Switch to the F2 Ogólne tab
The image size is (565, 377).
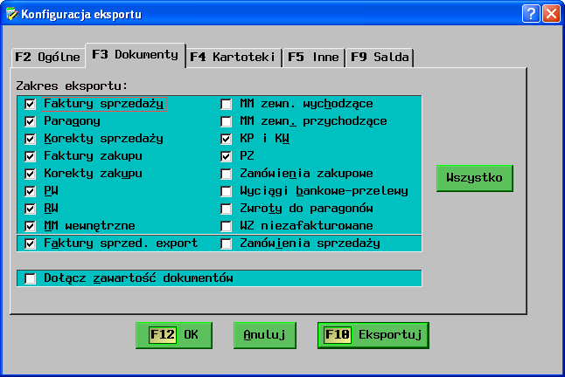click(47, 57)
